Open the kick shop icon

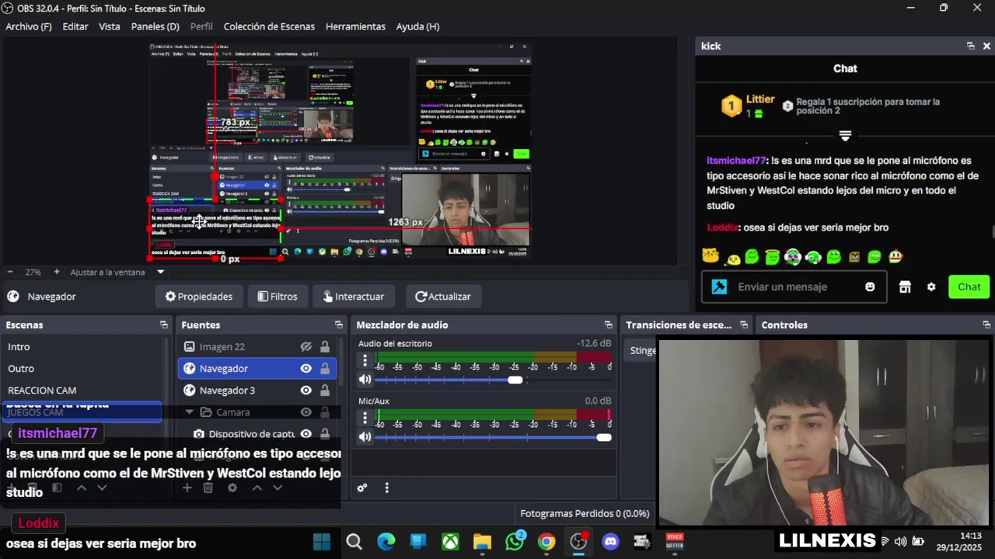(905, 286)
